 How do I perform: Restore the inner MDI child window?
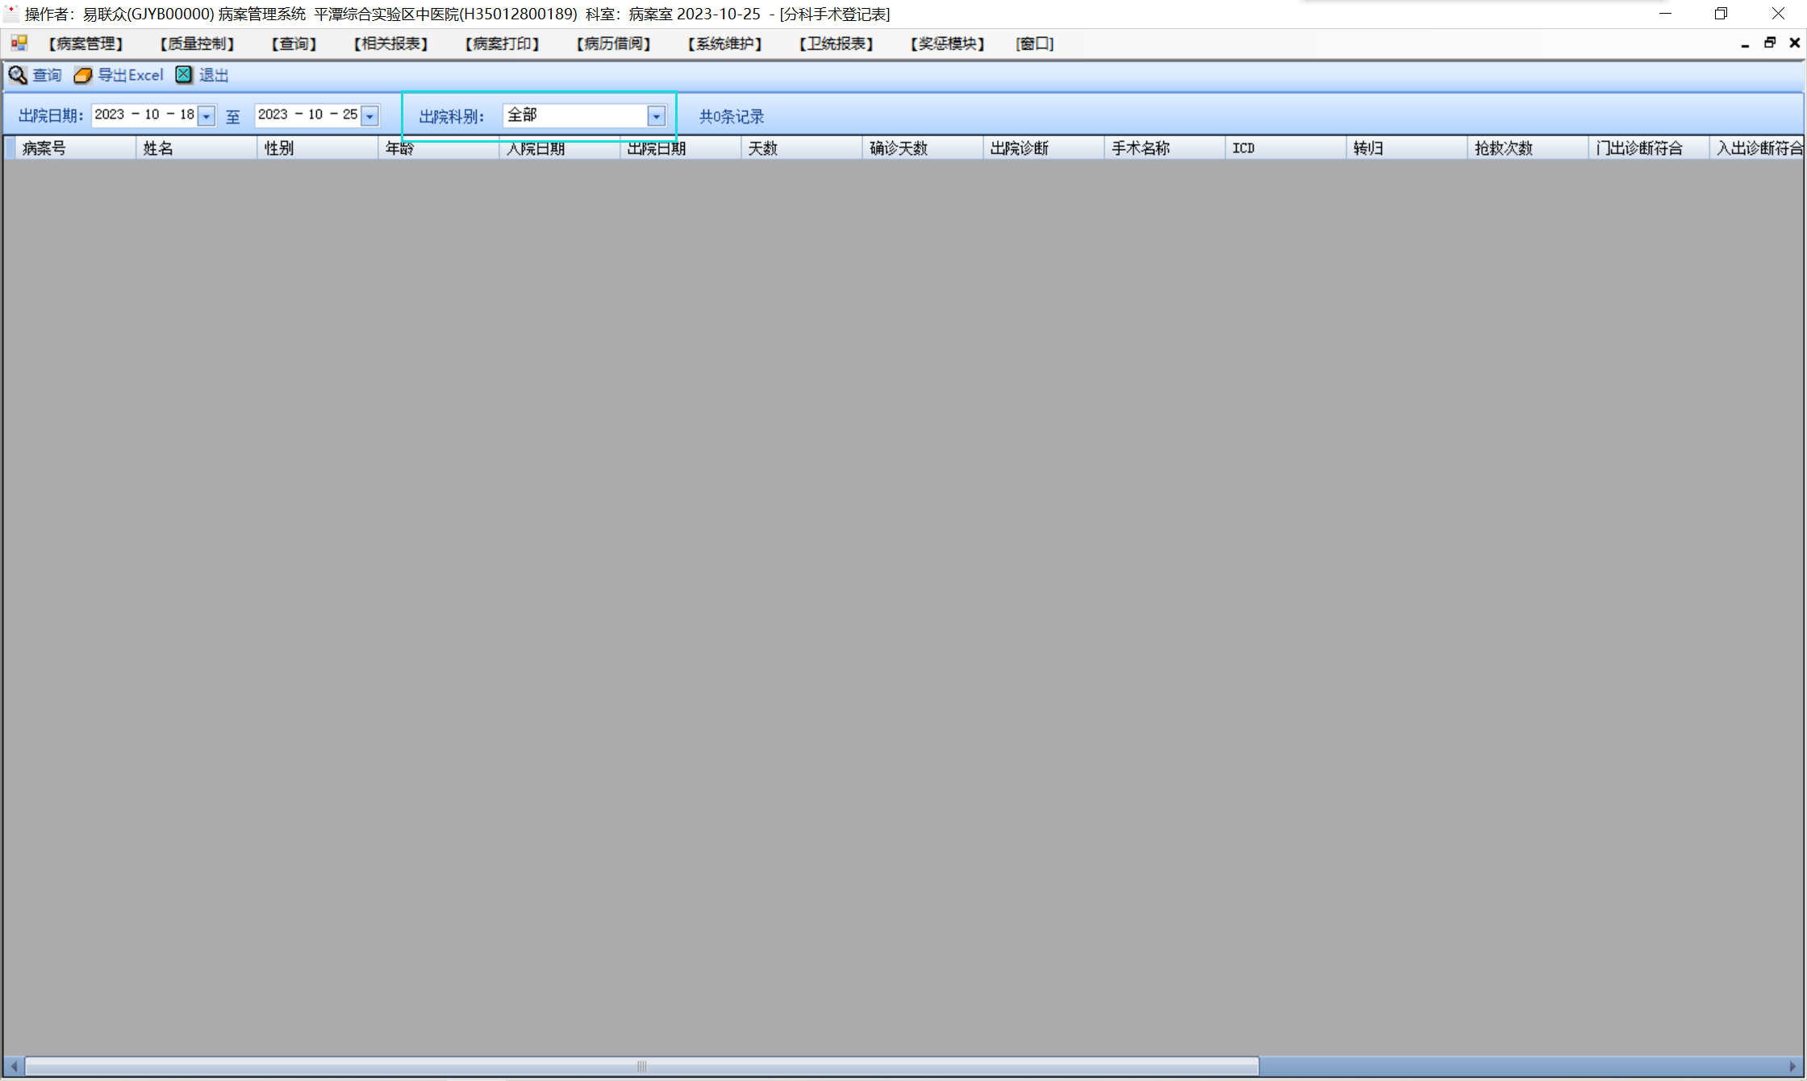pyautogui.click(x=1770, y=44)
